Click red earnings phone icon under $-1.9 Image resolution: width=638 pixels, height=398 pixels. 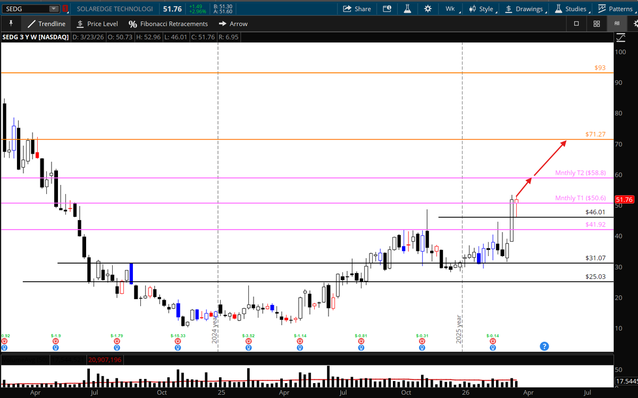tap(55, 341)
